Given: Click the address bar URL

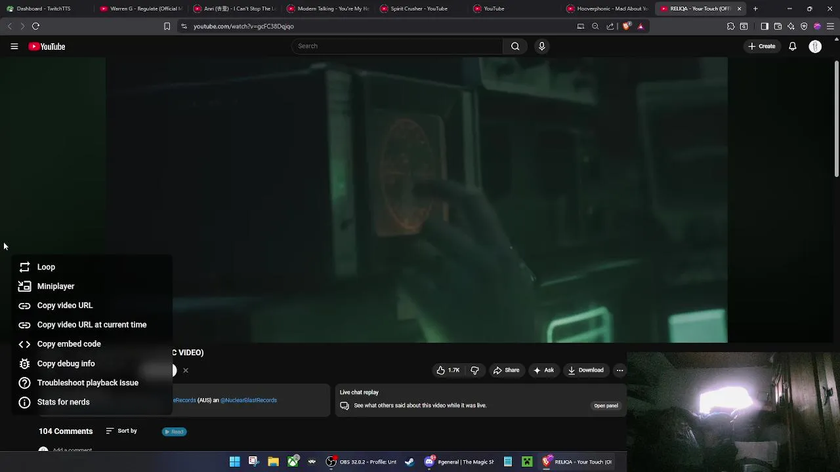Looking at the screenshot, I should click(243, 26).
